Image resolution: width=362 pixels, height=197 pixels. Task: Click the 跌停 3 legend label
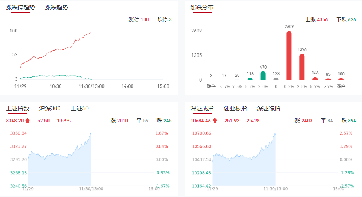165,19
